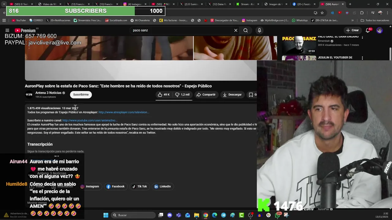The height and width of the screenshot is (220, 392).
Task: Open options for 'PACO SANZ. EL GRAN ENGAÑO'
Action: point(362,37)
